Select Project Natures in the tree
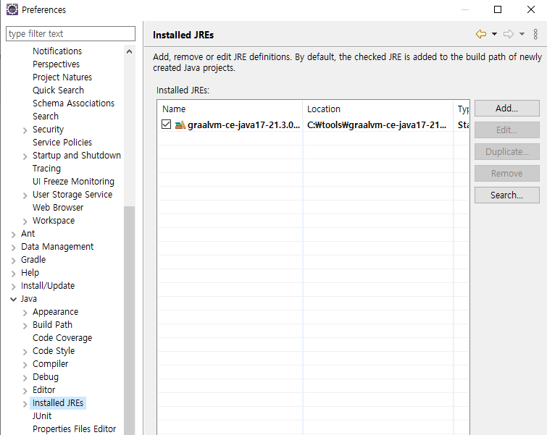The width and height of the screenshot is (547, 435). [62, 77]
